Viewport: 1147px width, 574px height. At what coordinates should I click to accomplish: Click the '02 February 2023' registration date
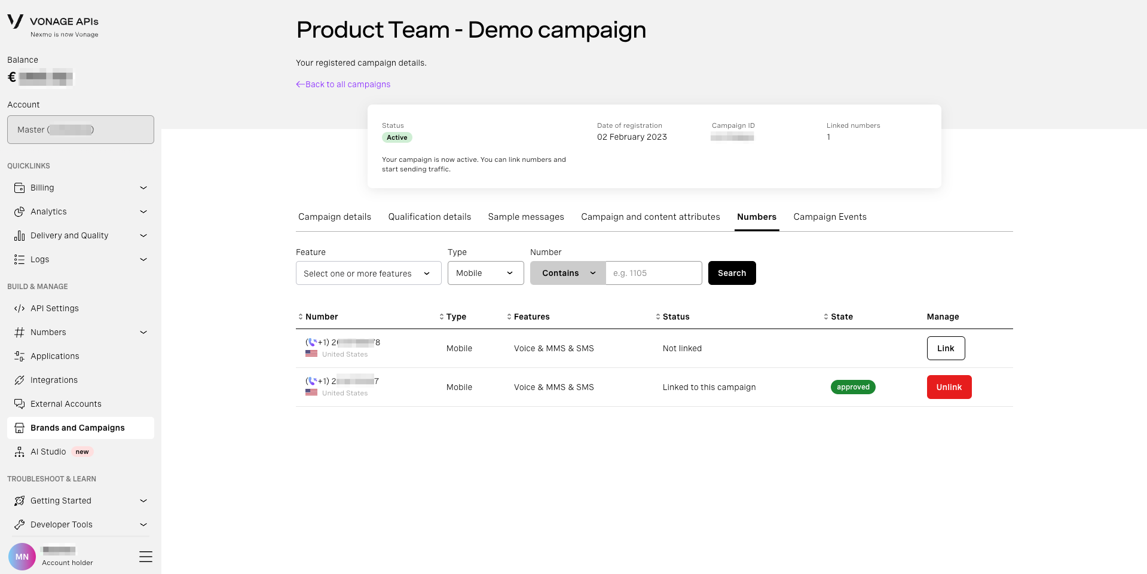[x=632, y=137]
